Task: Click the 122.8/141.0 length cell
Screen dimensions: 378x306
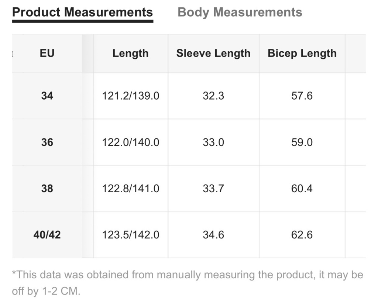Action: tap(130, 189)
